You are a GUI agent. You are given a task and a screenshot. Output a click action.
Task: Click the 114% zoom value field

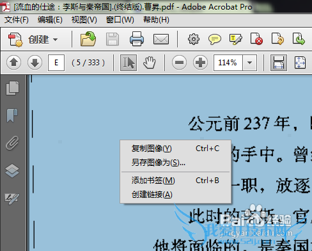tap(228, 63)
